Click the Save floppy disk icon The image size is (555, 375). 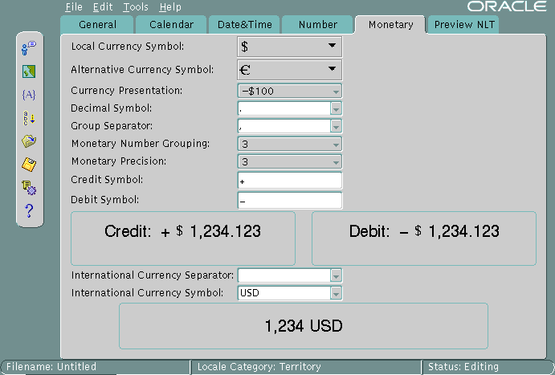(x=29, y=165)
